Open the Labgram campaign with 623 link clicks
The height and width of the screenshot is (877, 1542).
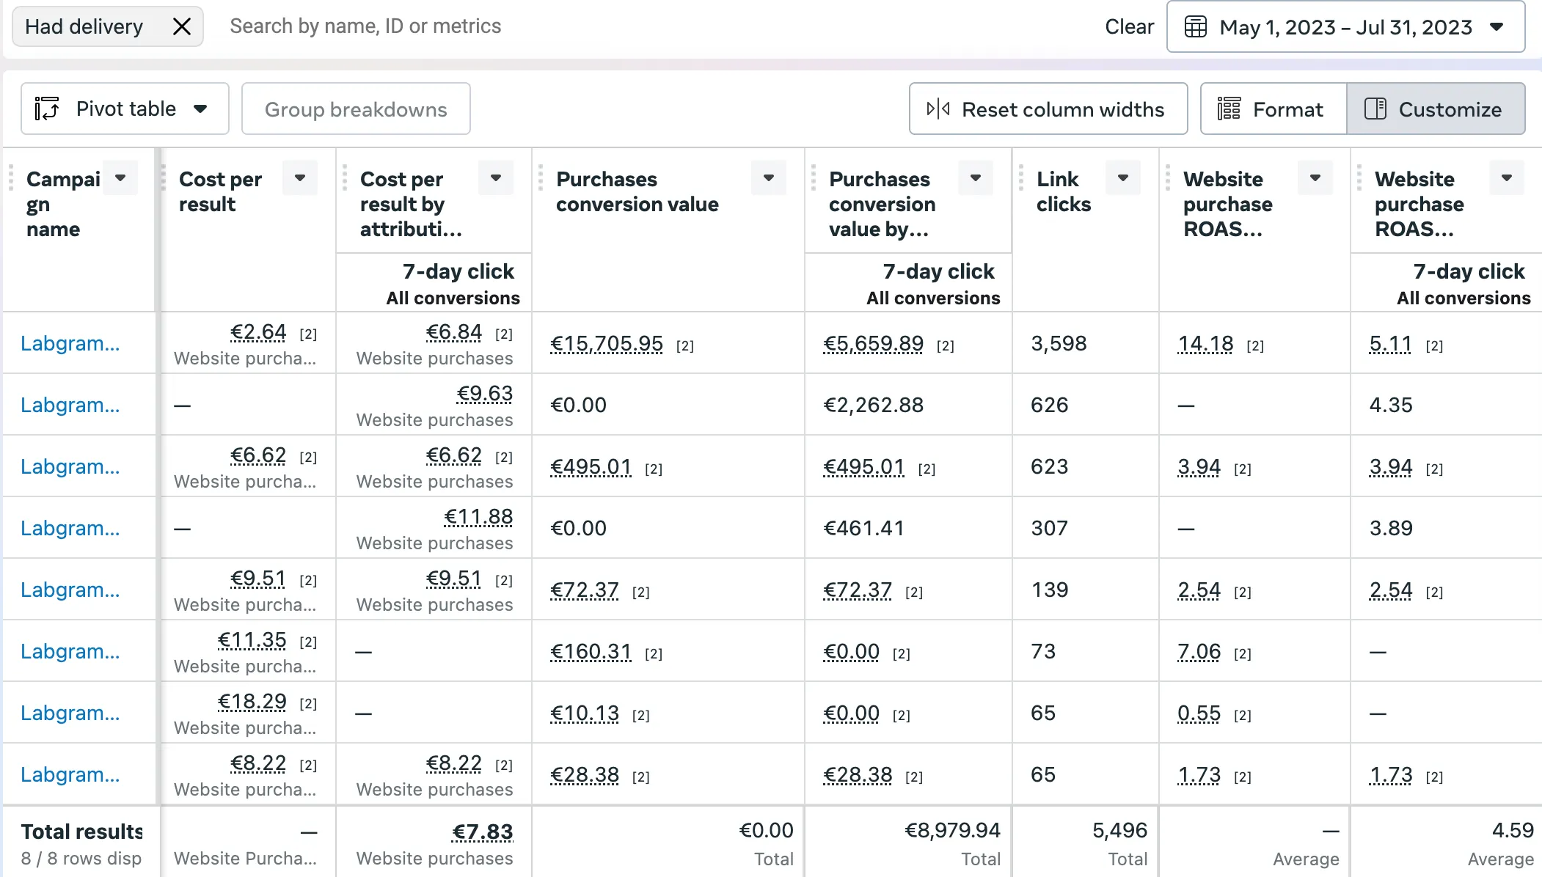(70, 466)
